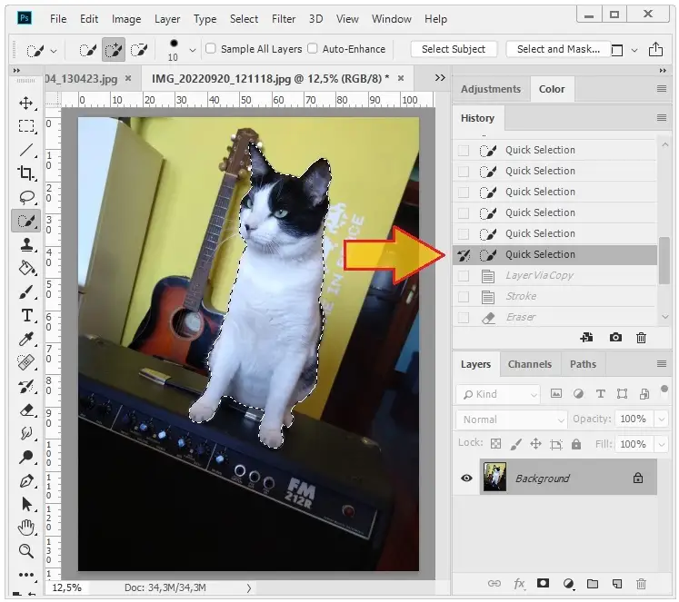Image resolution: width=679 pixels, height=602 pixels.
Task: Add a layer mask
Action: pyautogui.click(x=543, y=584)
